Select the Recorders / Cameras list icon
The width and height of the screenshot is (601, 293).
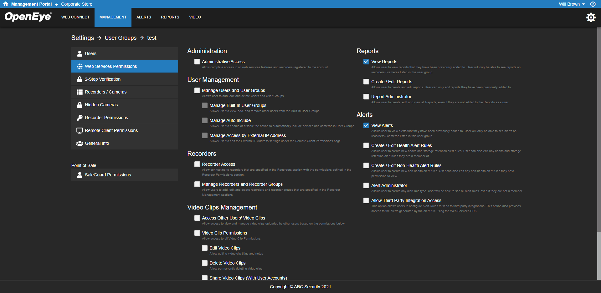[x=80, y=92]
